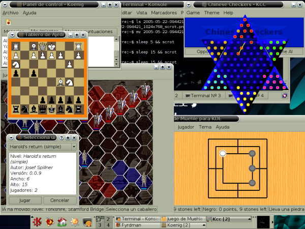Select white knight on left edge of board
The height and width of the screenshot is (229, 305).
click(16, 64)
